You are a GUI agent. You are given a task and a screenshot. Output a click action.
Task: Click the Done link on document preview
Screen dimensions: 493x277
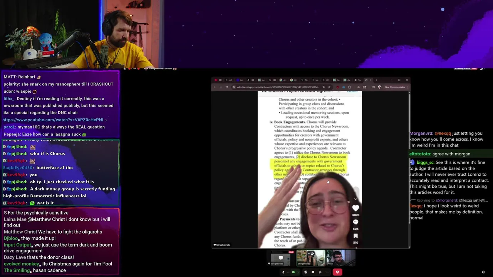tap(352, 91)
